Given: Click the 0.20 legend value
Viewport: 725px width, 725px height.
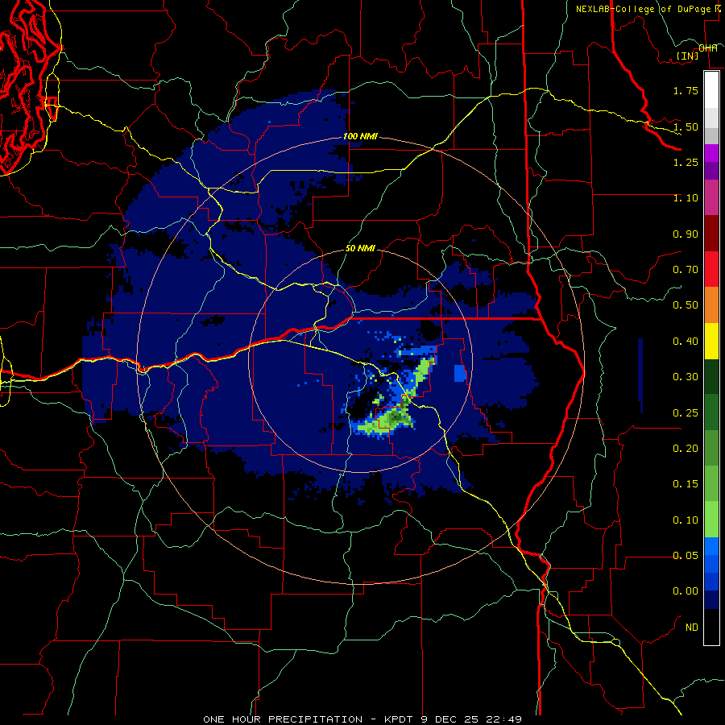Looking at the screenshot, I should 686,449.
